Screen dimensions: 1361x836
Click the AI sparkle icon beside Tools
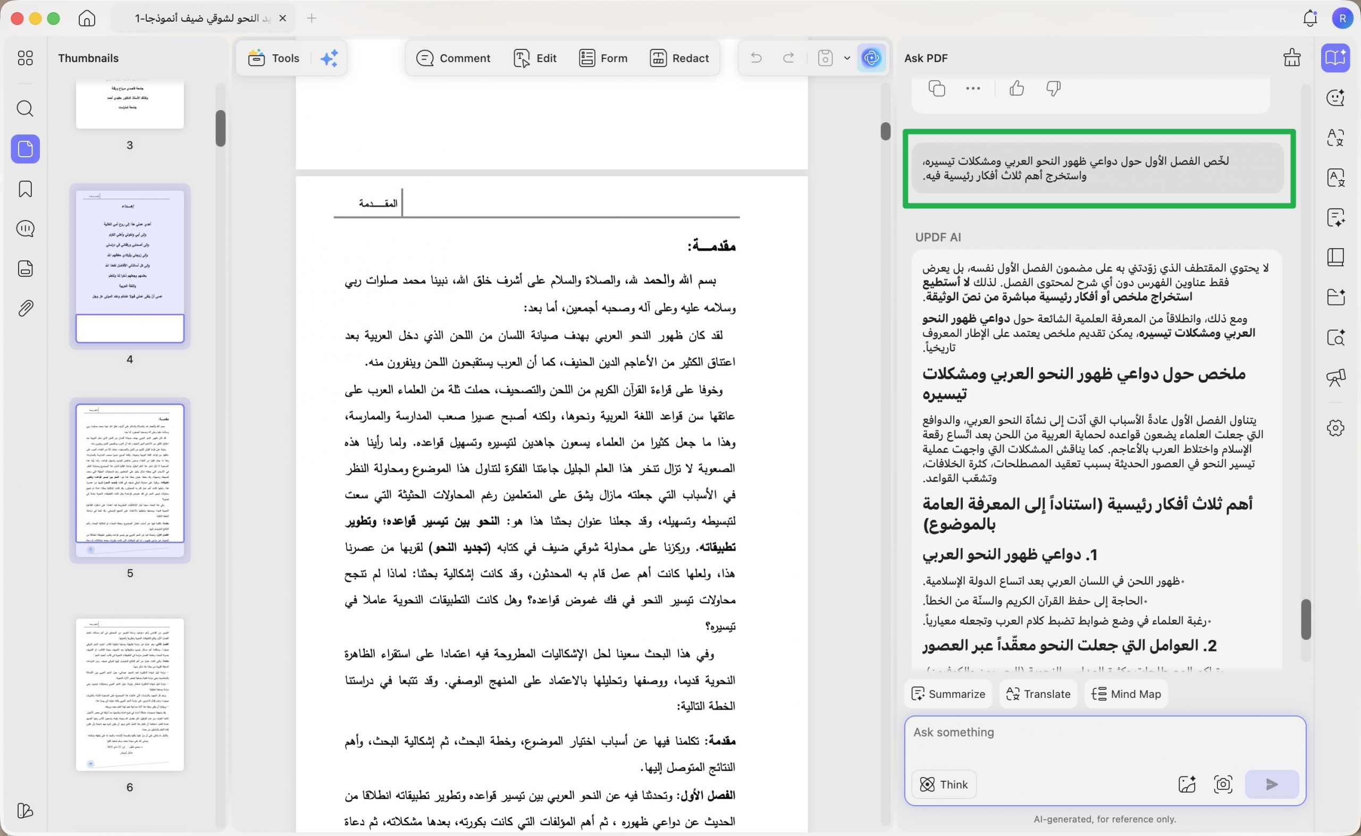(x=329, y=58)
